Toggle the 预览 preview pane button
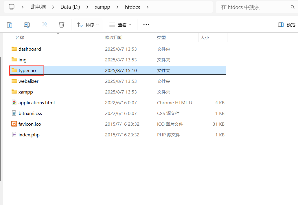This screenshot has width=298, height=205. 287,25
